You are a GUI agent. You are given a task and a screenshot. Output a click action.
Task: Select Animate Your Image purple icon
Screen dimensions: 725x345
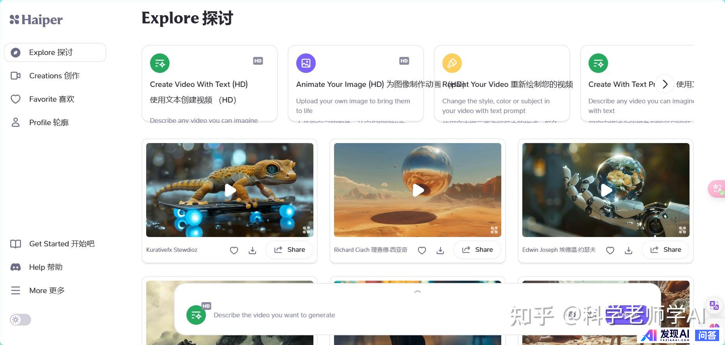coord(306,63)
